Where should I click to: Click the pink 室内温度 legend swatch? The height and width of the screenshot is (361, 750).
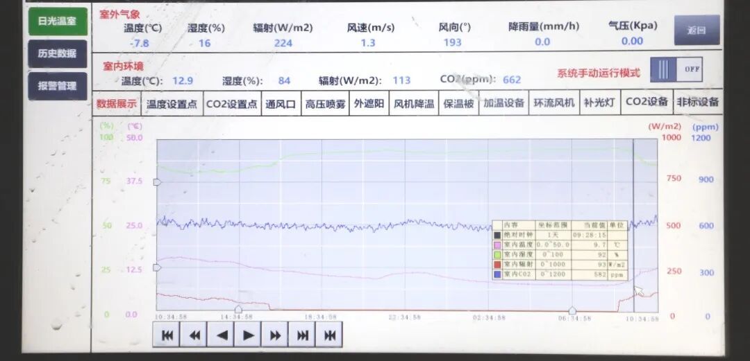pos(497,245)
